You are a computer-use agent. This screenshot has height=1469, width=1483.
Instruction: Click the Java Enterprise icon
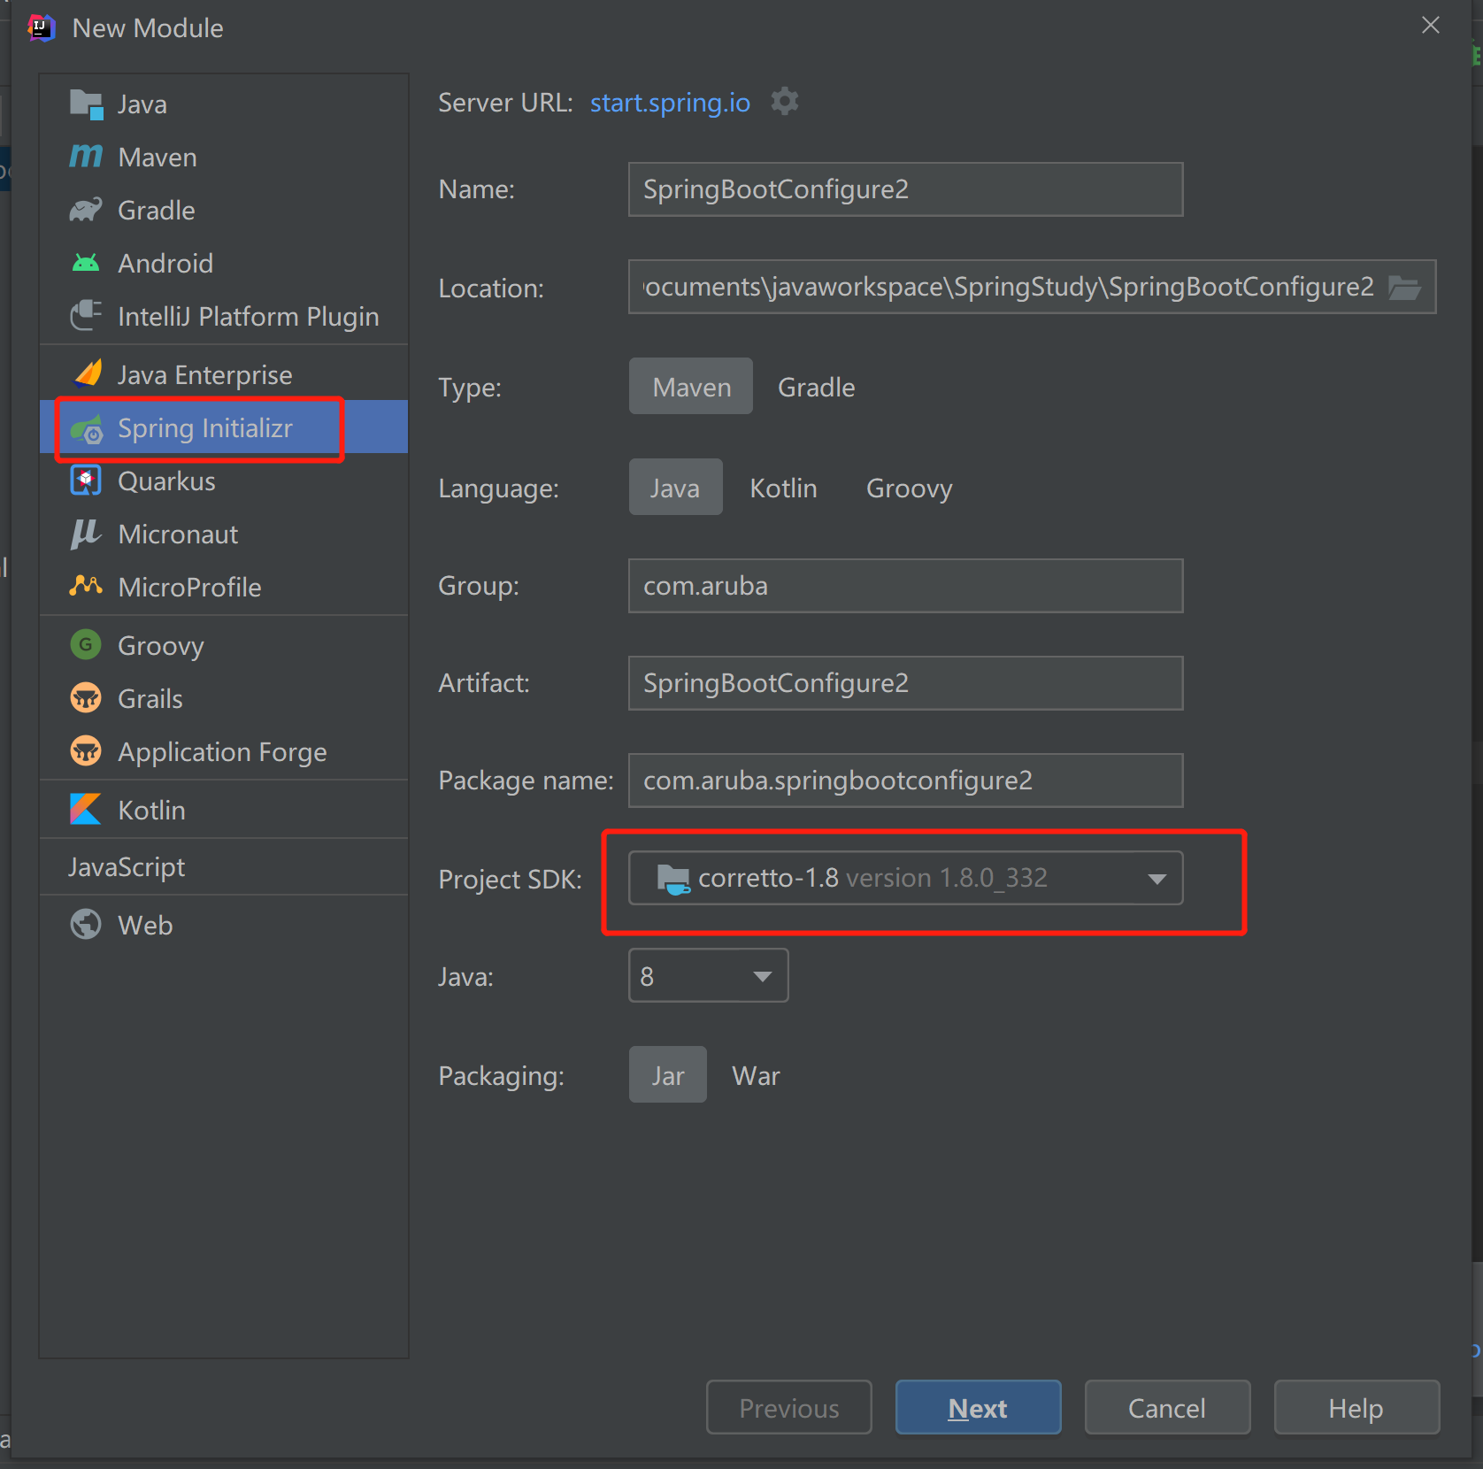[x=87, y=374]
